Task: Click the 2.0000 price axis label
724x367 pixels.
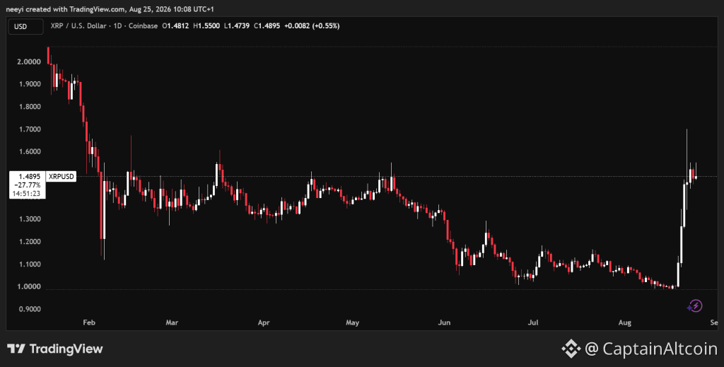Action: (29, 62)
